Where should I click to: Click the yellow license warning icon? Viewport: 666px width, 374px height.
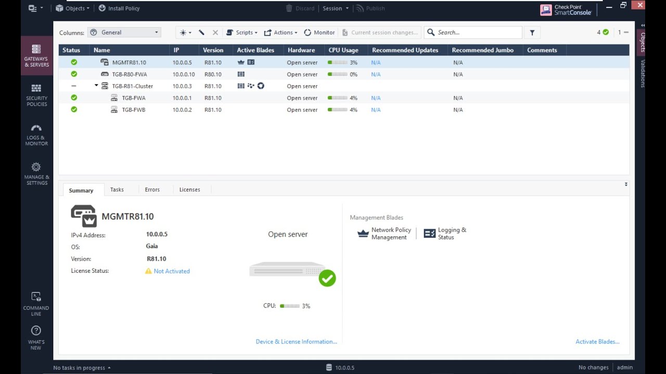pyautogui.click(x=148, y=271)
